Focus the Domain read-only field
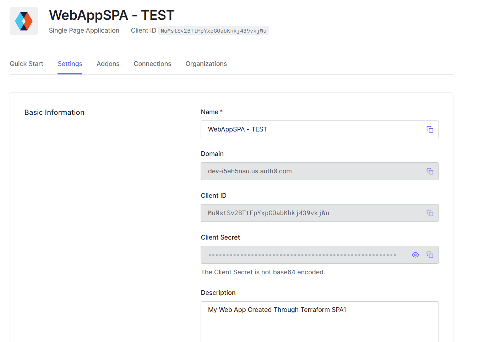This screenshot has height=342, width=479. (312, 171)
